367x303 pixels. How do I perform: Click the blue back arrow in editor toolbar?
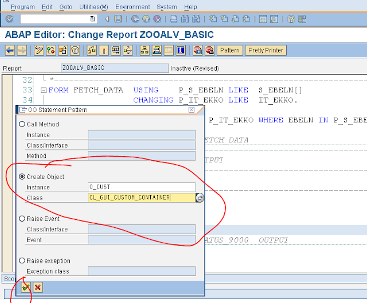pyautogui.click(x=10, y=50)
